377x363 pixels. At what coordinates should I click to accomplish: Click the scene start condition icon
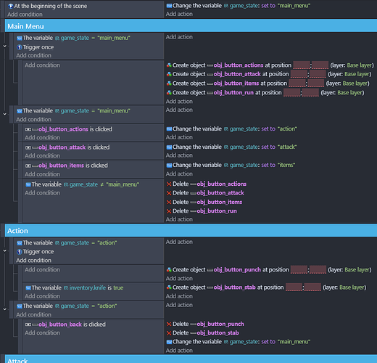click(11, 6)
